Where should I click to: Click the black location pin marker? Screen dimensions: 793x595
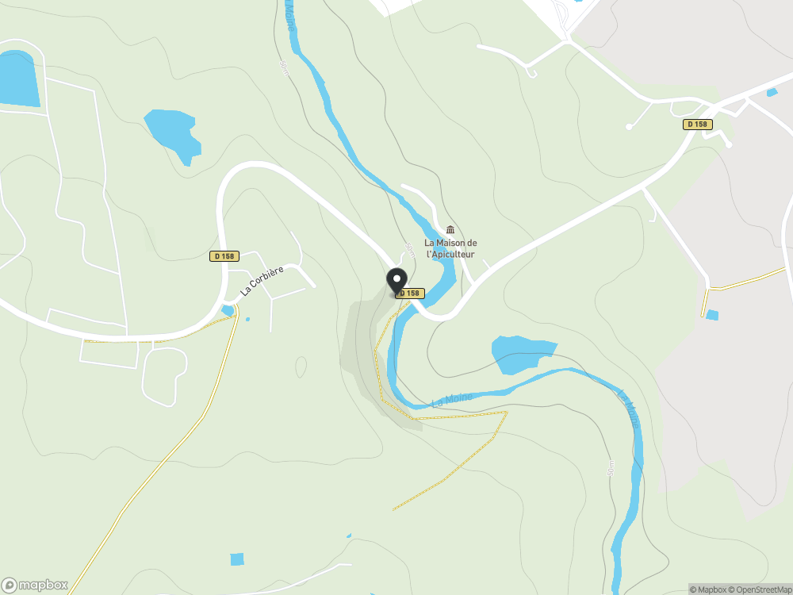[x=396, y=282]
